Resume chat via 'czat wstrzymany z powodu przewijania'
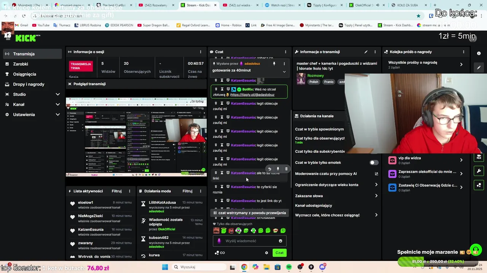 coord(249,213)
